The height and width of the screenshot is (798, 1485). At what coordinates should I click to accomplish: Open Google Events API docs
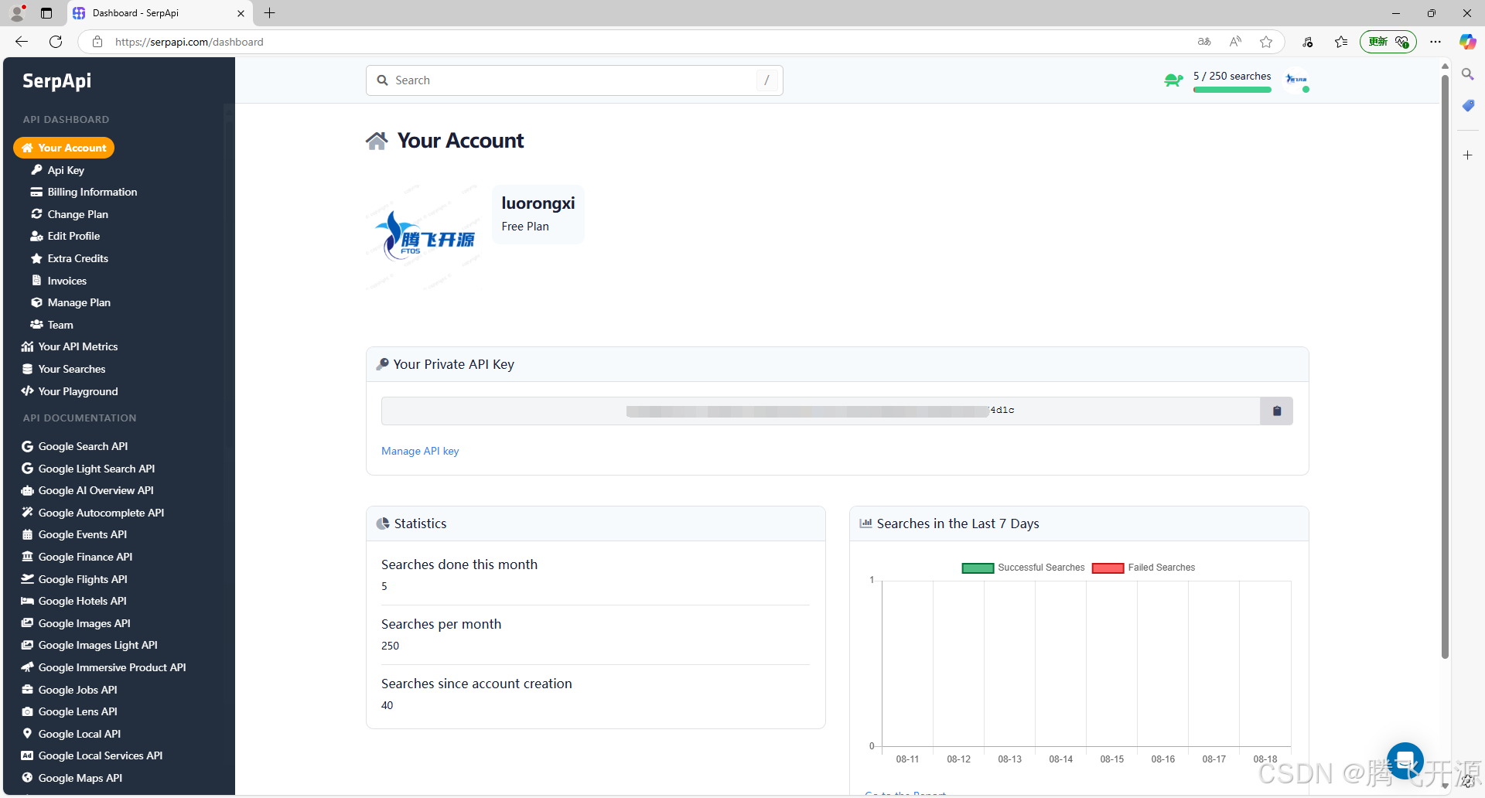pyautogui.click(x=74, y=534)
